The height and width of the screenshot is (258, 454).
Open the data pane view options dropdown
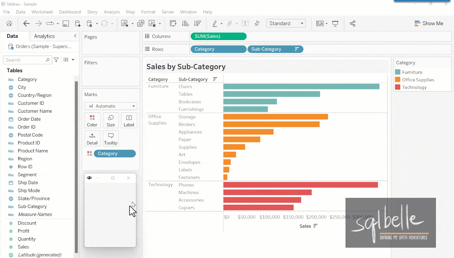point(73,60)
